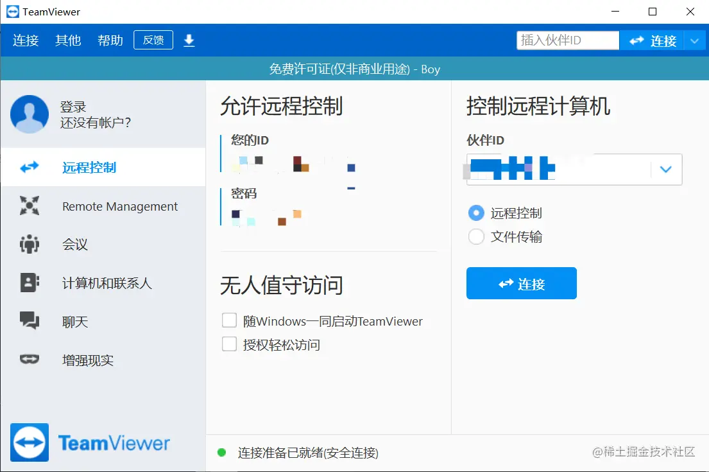Select the 远程控制 sidebar tab
This screenshot has height=472, width=709.
click(x=103, y=167)
